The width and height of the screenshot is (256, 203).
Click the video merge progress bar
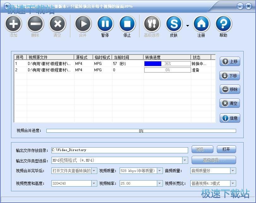[141, 131]
